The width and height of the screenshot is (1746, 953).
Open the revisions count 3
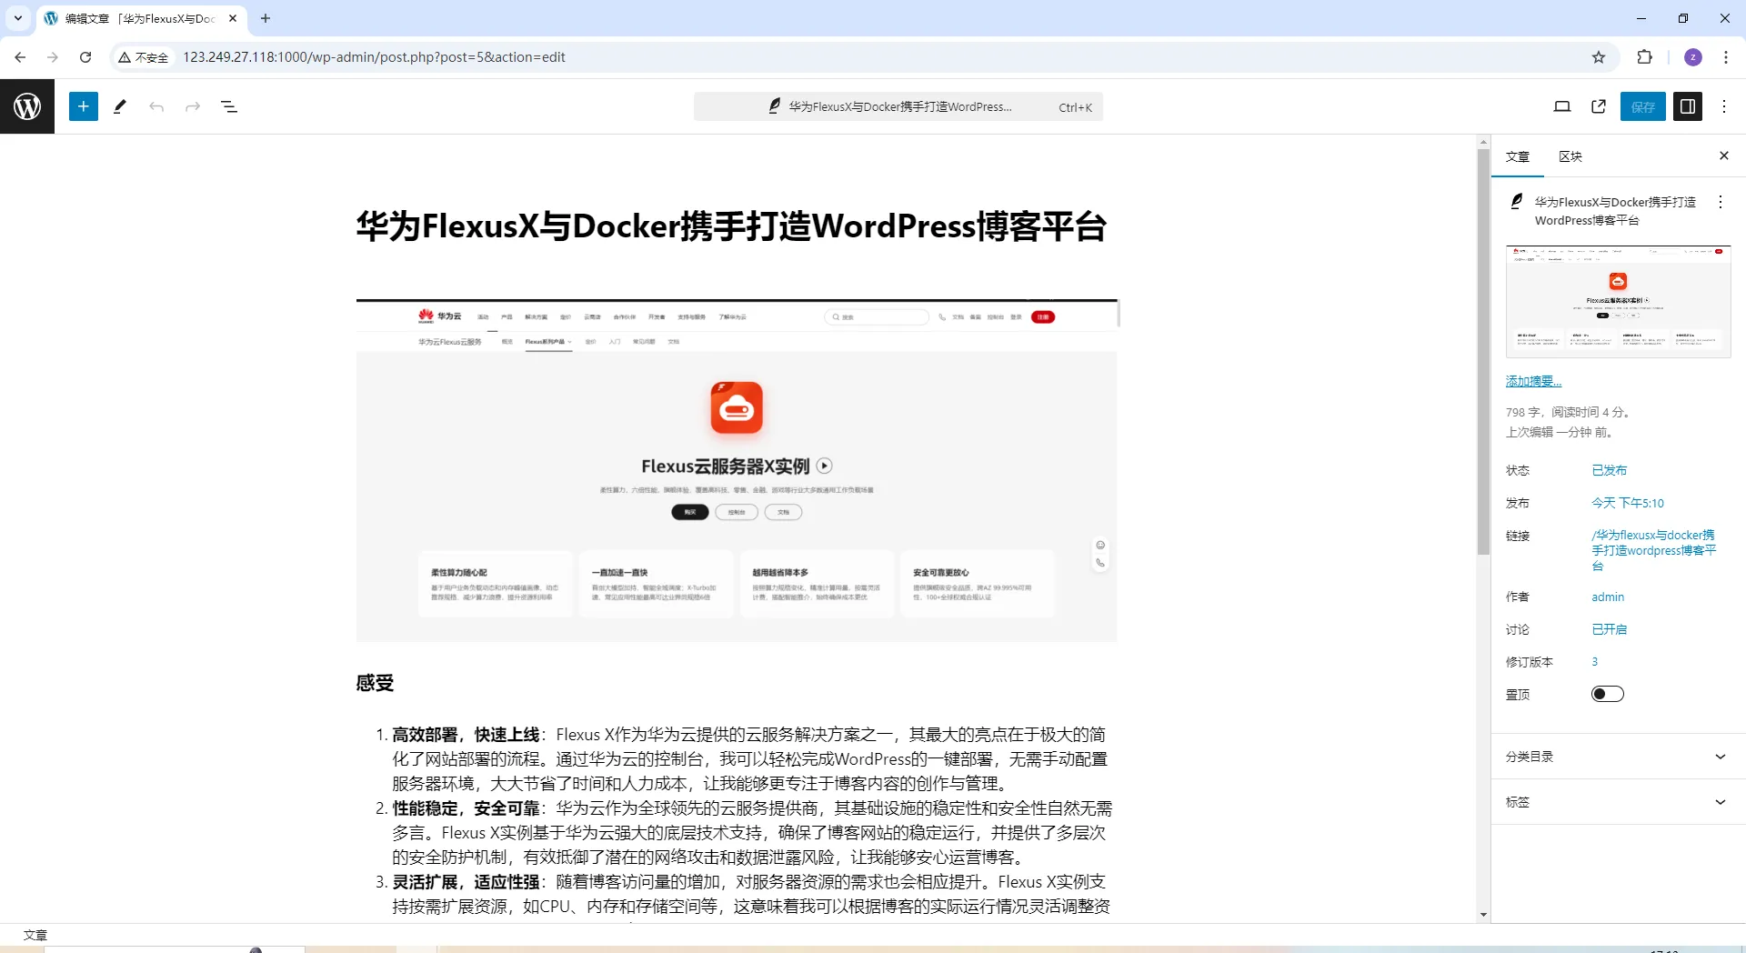[1595, 662]
